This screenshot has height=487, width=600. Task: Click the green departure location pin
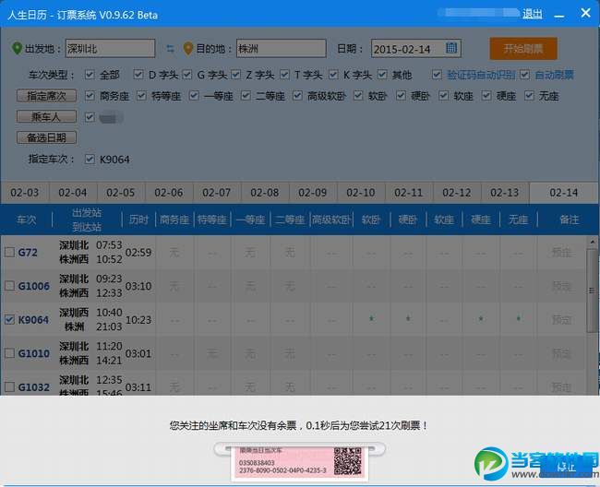[17, 48]
